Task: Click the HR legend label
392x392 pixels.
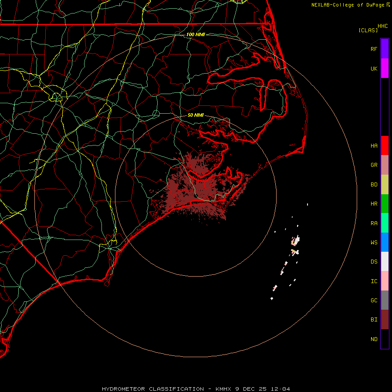Action: pos(374,204)
